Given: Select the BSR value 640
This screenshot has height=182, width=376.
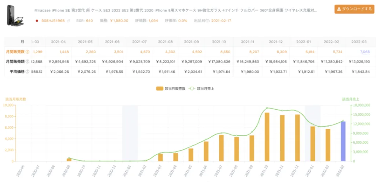Looking at the screenshot, I should [x=89, y=21].
